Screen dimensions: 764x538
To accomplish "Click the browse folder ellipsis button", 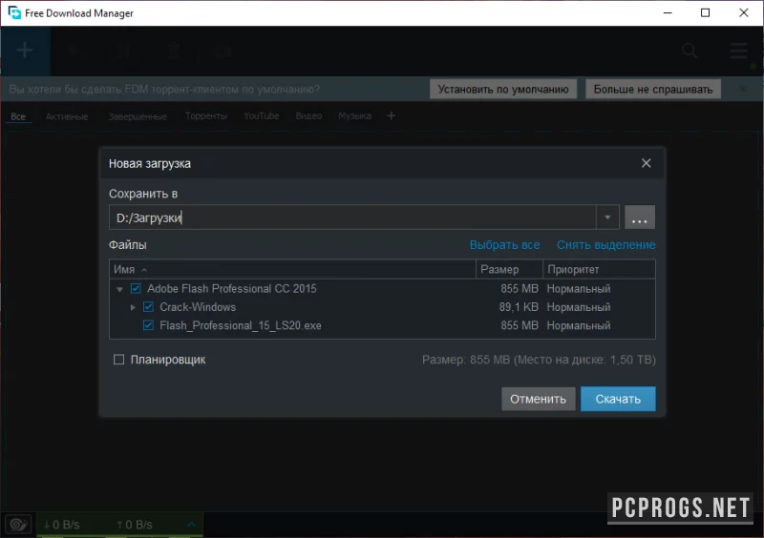I will coord(640,217).
